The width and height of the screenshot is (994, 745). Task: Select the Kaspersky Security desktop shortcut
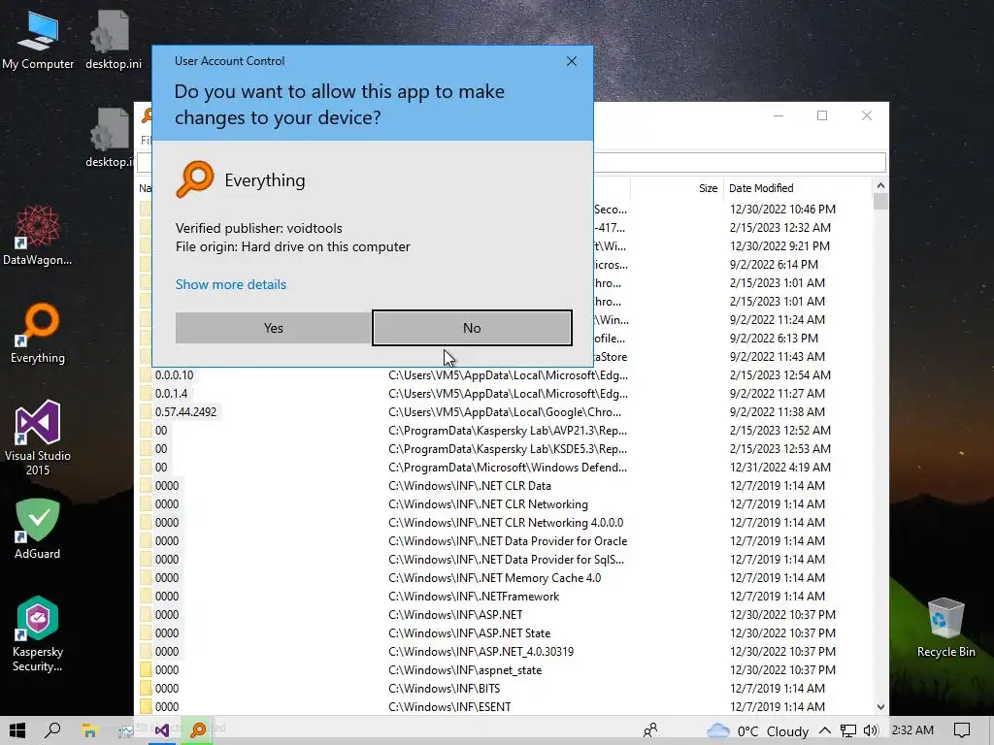(x=38, y=634)
